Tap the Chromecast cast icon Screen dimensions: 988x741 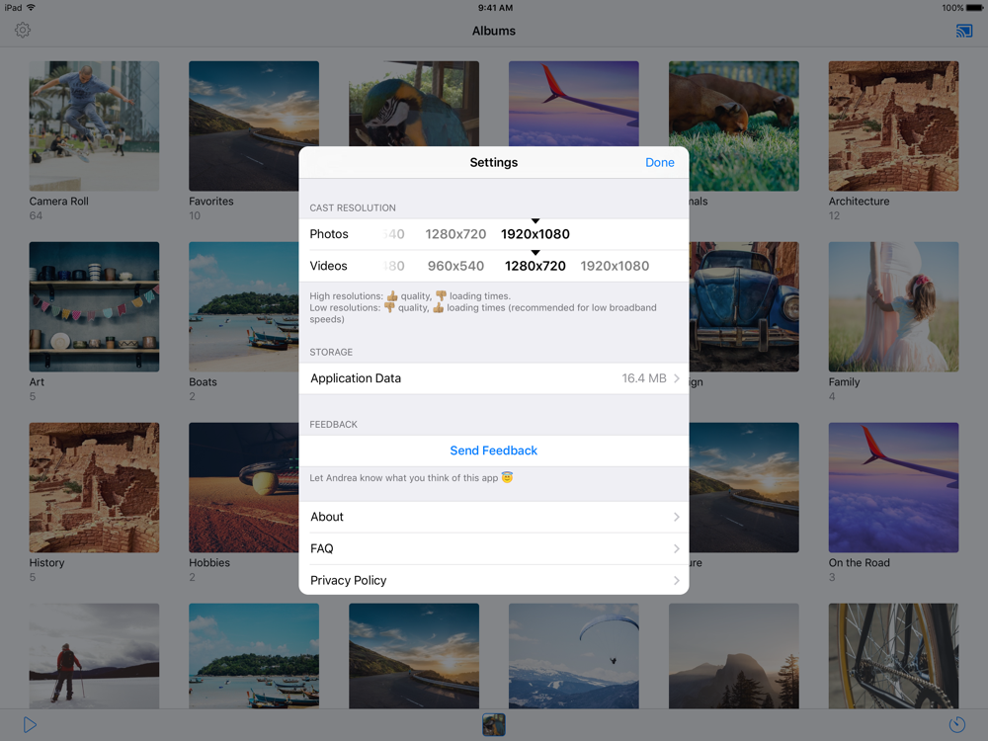(x=964, y=31)
